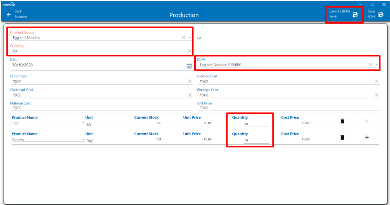Click the Save disk icon
Viewport: 390px width, 205px height.
click(381, 15)
